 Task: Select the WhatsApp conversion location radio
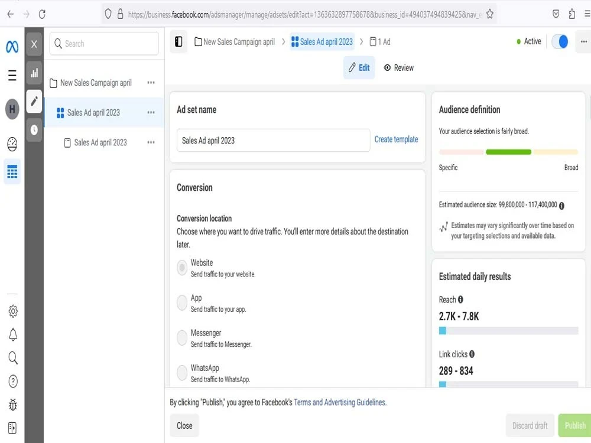pos(182,373)
